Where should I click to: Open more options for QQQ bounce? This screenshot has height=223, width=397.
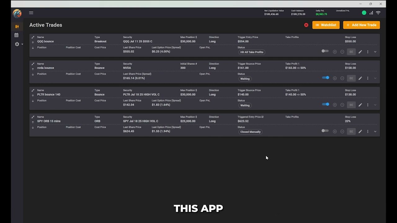[x=368, y=52]
